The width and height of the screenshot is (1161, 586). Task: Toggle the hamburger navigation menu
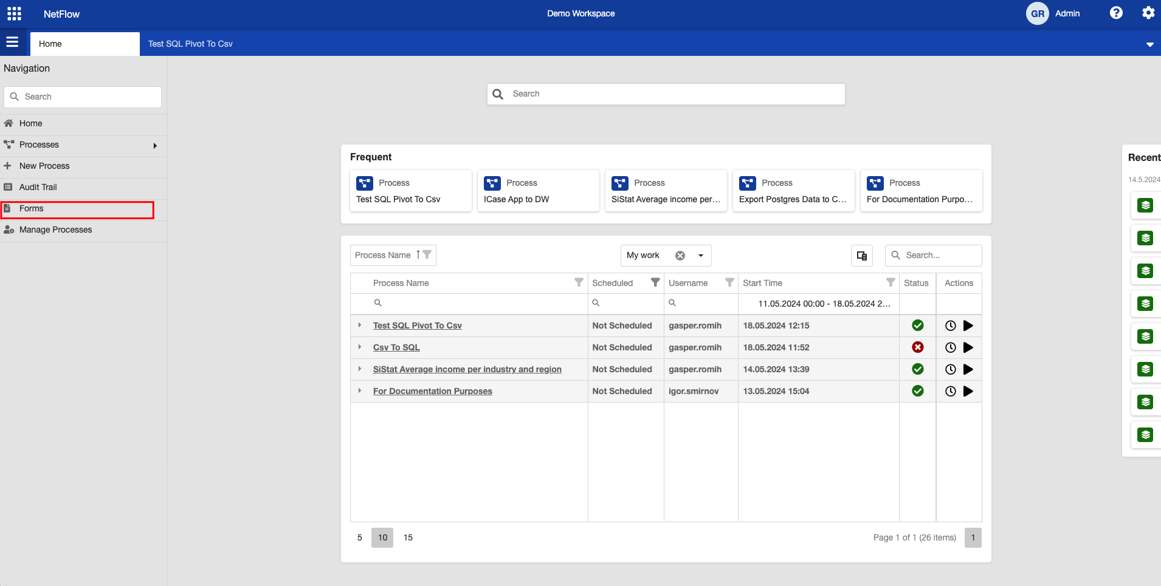[x=12, y=43]
